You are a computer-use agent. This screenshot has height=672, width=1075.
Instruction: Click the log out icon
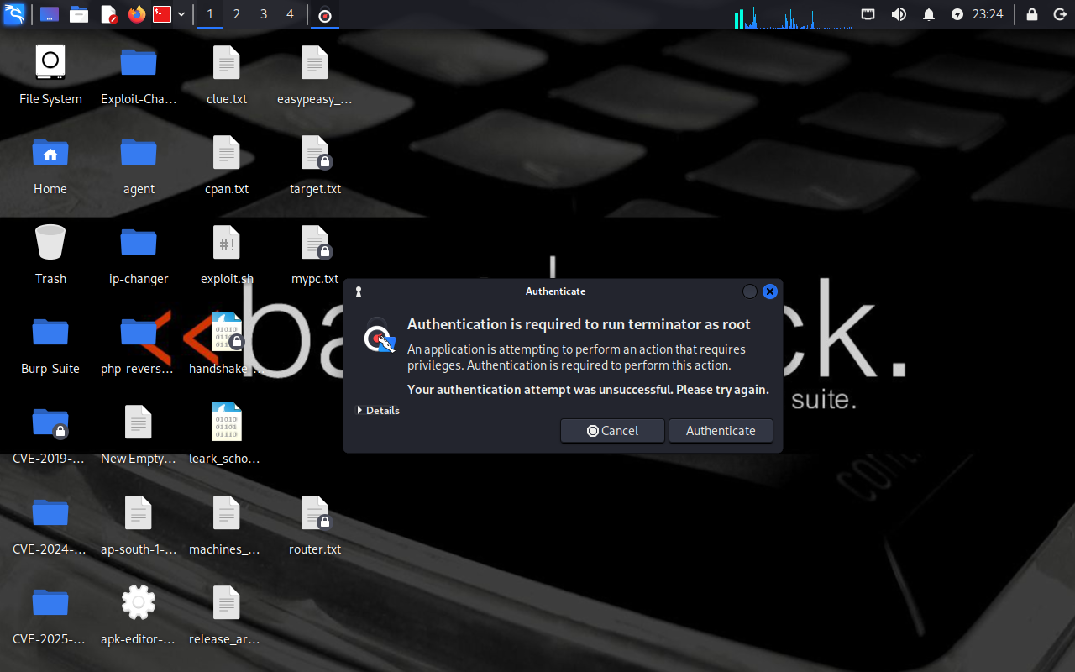coord(1059,14)
